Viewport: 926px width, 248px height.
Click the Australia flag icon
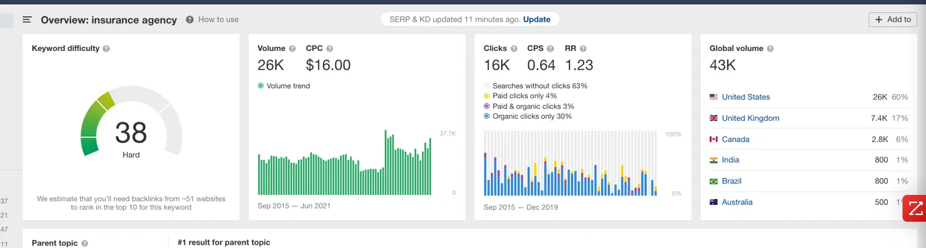point(713,202)
